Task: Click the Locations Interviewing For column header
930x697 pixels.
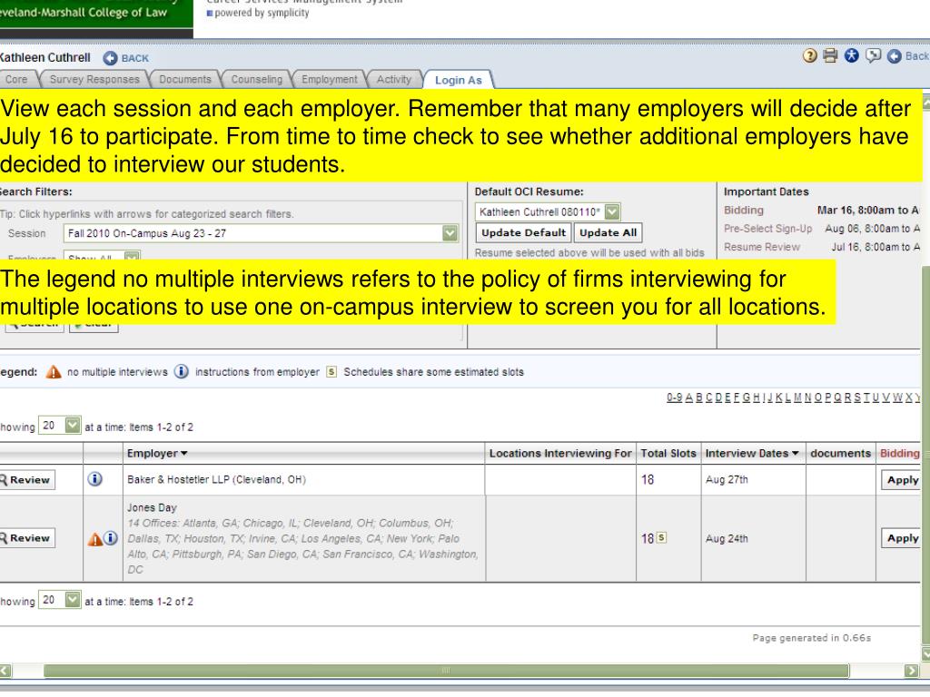Action: pyautogui.click(x=559, y=454)
